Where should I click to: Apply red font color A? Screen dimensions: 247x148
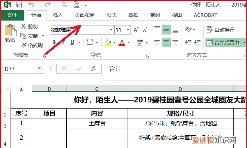click(122, 42)
